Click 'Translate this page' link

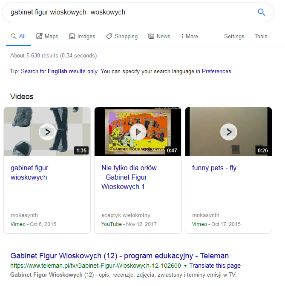tap(215, 266)
